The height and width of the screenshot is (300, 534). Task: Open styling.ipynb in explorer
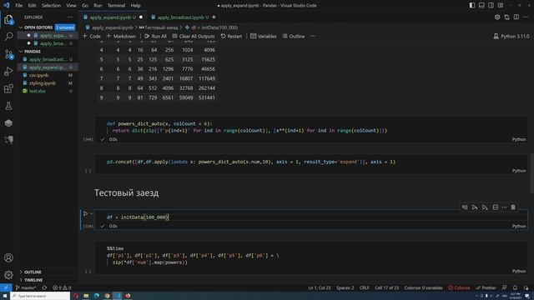43,83
